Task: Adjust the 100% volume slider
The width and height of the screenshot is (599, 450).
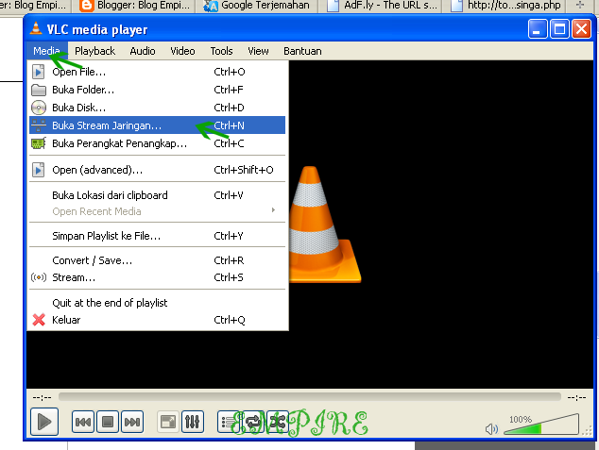Action: pos(541,425)
